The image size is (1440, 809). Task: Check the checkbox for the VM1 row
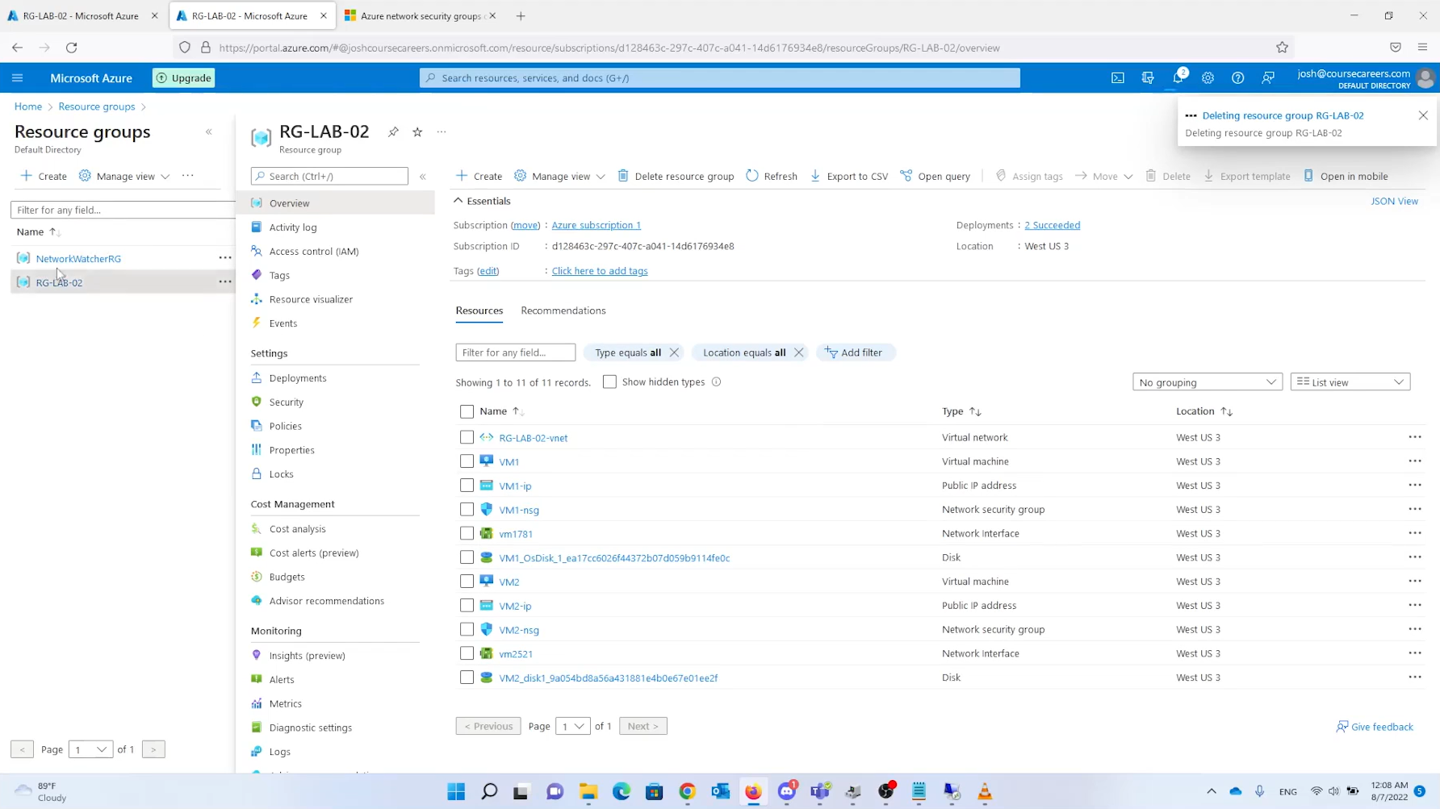[467, 461]
